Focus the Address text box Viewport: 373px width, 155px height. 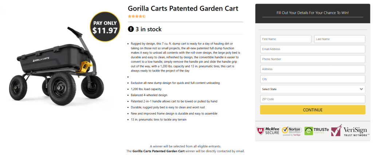pos(313,69)
